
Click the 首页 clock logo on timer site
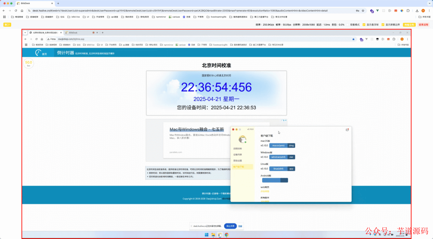(x=41, y=53)
